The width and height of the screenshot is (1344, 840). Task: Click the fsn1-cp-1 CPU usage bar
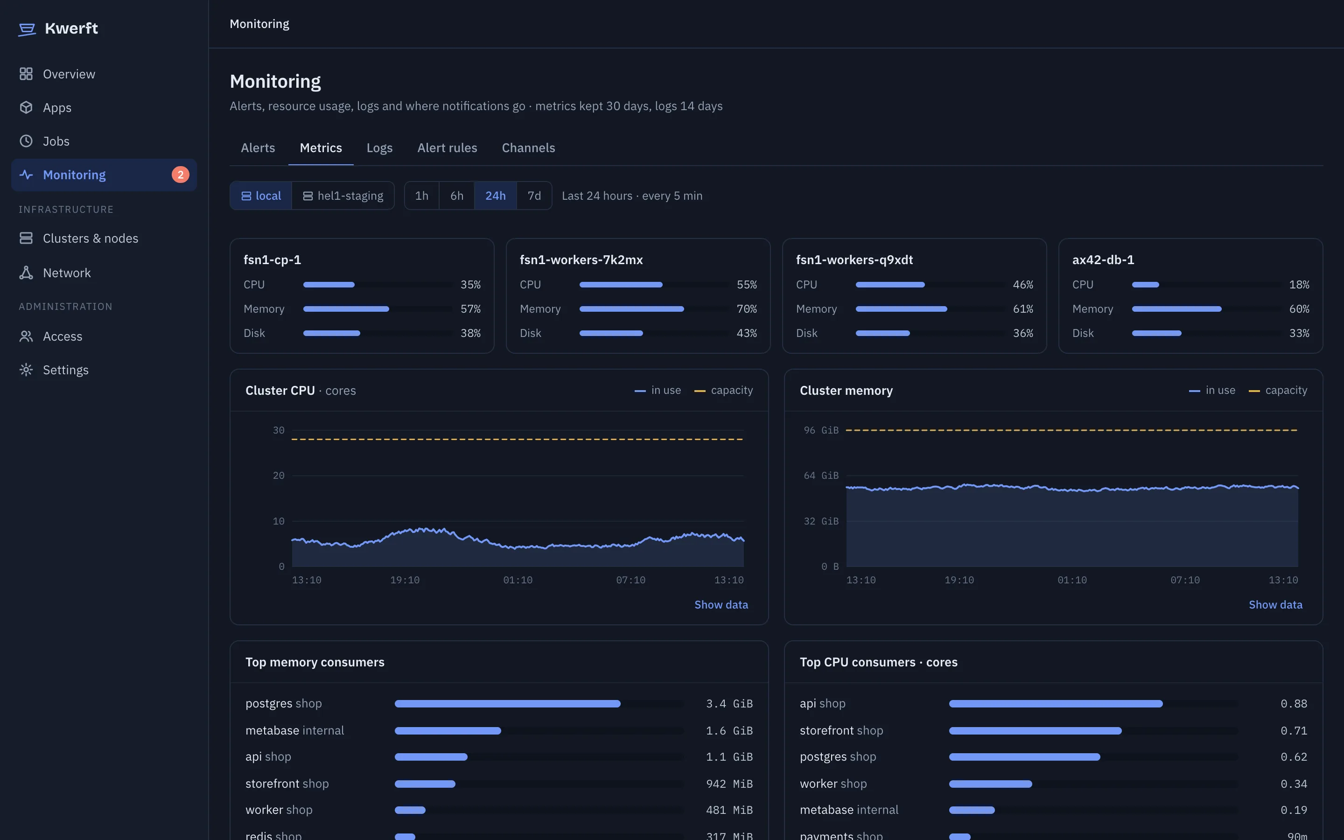[x=378, y=285]
